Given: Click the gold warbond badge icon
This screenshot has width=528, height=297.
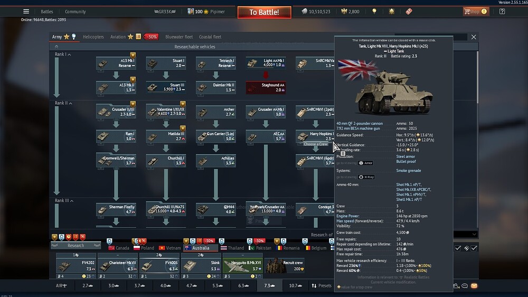Looking at the screenshot, I should click(391, 12).
